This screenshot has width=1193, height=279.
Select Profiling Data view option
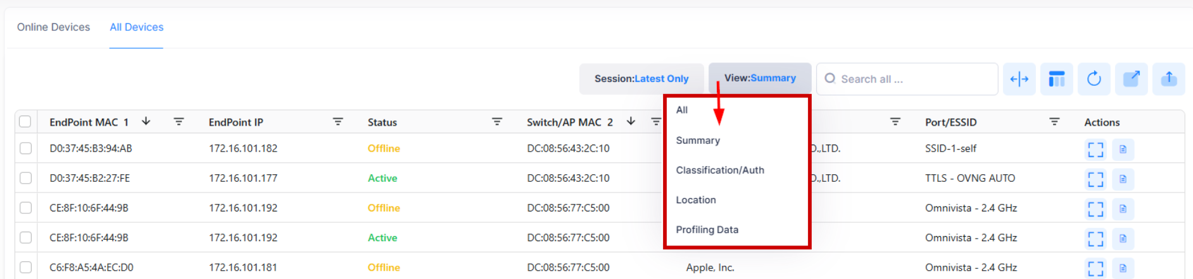(707, 230)
